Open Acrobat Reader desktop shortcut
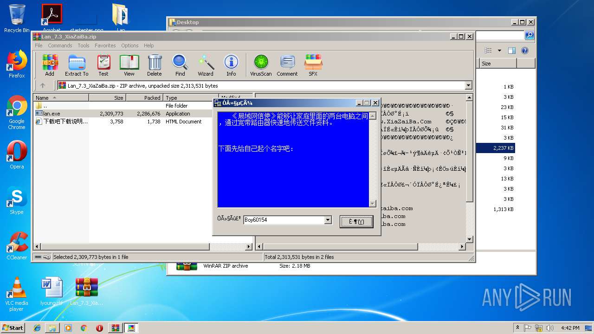 (x=52, y=19)
